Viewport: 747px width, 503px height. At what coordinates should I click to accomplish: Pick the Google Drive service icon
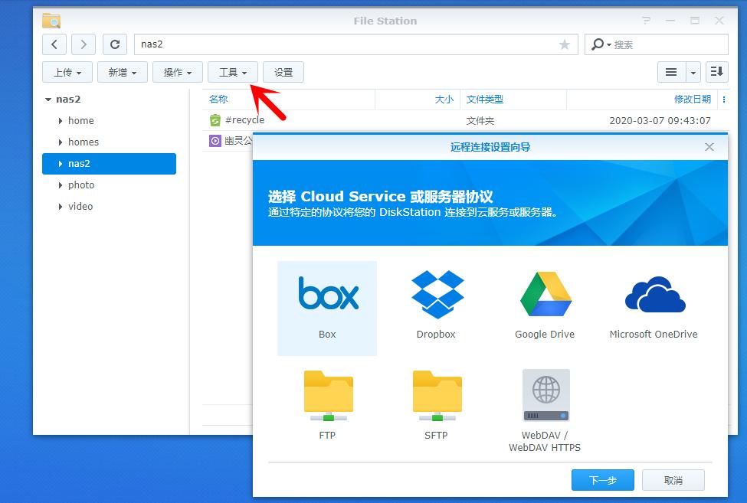tap(546, 294)
